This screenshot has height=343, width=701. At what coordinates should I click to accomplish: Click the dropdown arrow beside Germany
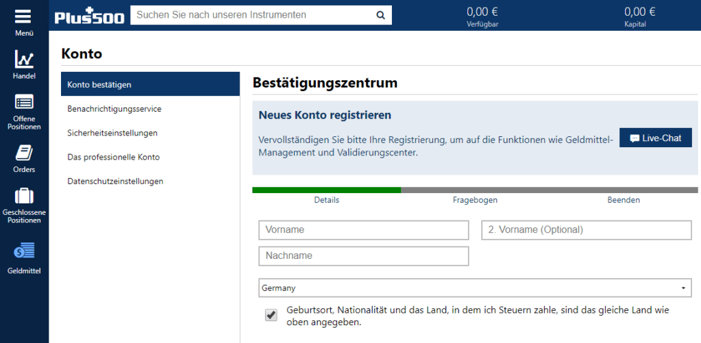point(683,288)
